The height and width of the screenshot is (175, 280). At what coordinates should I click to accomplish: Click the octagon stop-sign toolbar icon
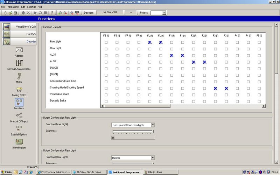click(23, 13)
